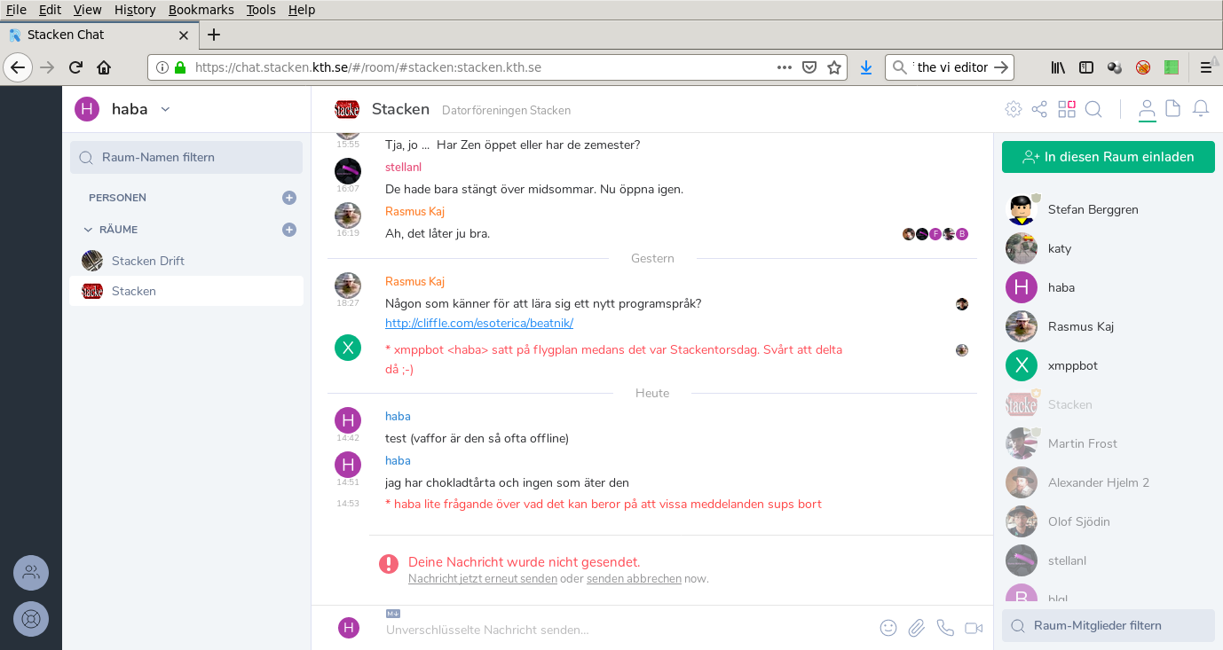
Task: Click Nachricht jetzt erneut senden link
Action: tap(483, 578)
